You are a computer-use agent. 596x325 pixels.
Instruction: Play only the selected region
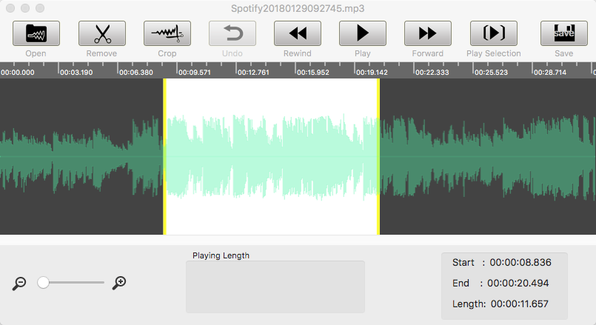(493, 33)
